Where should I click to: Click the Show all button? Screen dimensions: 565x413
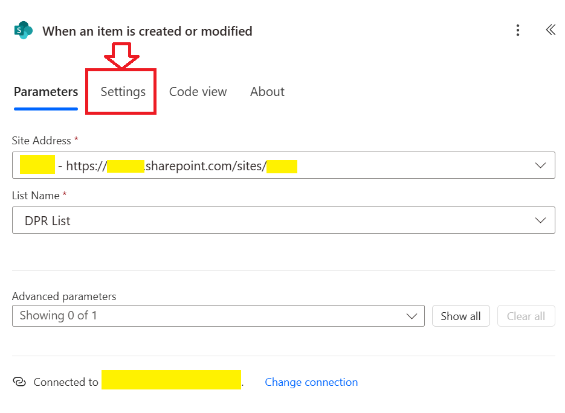(x=460, y=316)
